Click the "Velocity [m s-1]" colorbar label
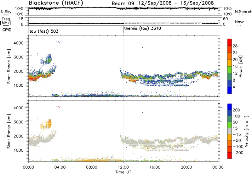 [x=246, y=131]
